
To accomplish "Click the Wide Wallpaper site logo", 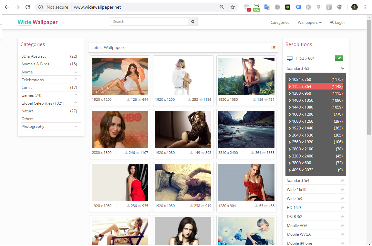I will pos(37,22).
